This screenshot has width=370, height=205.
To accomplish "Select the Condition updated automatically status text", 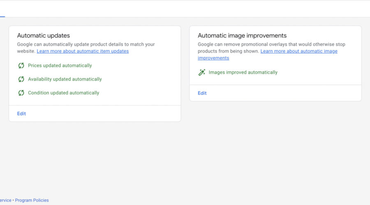I will (x=64, y=93).
